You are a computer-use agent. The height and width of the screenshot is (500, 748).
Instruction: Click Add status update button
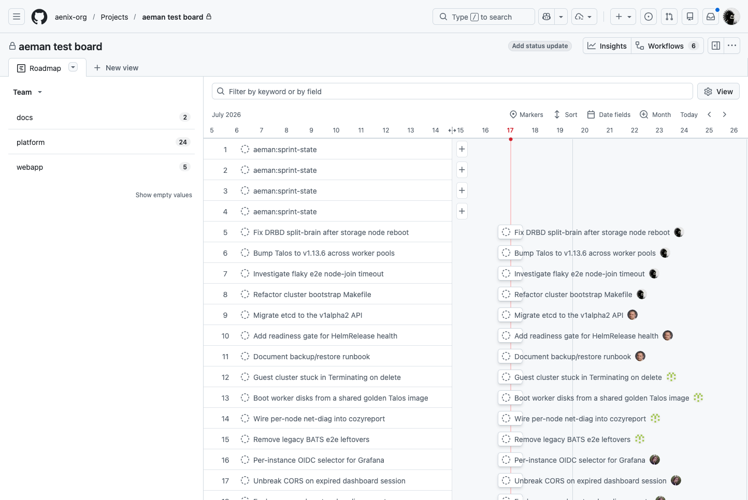(x=540, y=46)
